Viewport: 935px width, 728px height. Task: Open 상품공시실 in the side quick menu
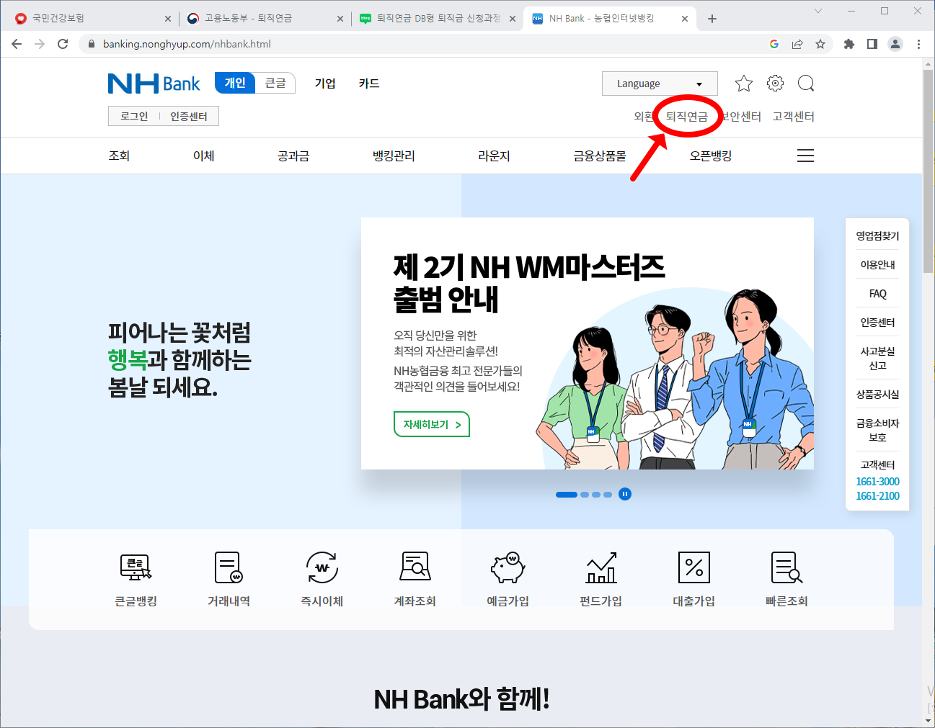pos(877,395)
